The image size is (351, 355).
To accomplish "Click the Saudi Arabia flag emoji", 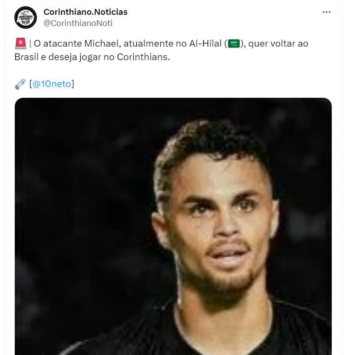I will pos(233,44).
